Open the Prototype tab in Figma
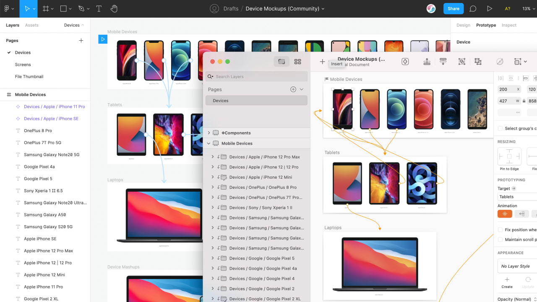Image resolution: width=537 pixels, height=302 pixels. (486, 25)
